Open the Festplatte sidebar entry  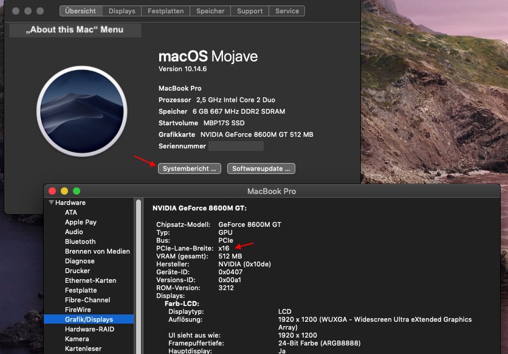pos(81,290)
